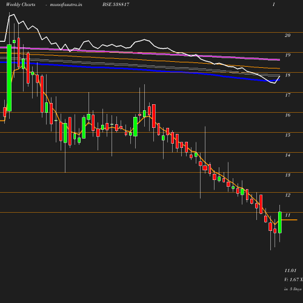
Task: Click the 'Weekly Charts' title text
Action: (x=21, y=4)
